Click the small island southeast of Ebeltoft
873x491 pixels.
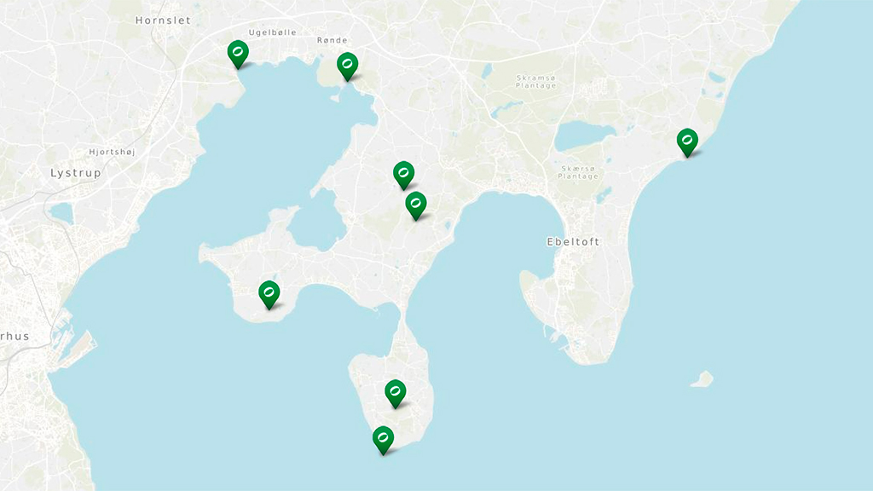702,379
